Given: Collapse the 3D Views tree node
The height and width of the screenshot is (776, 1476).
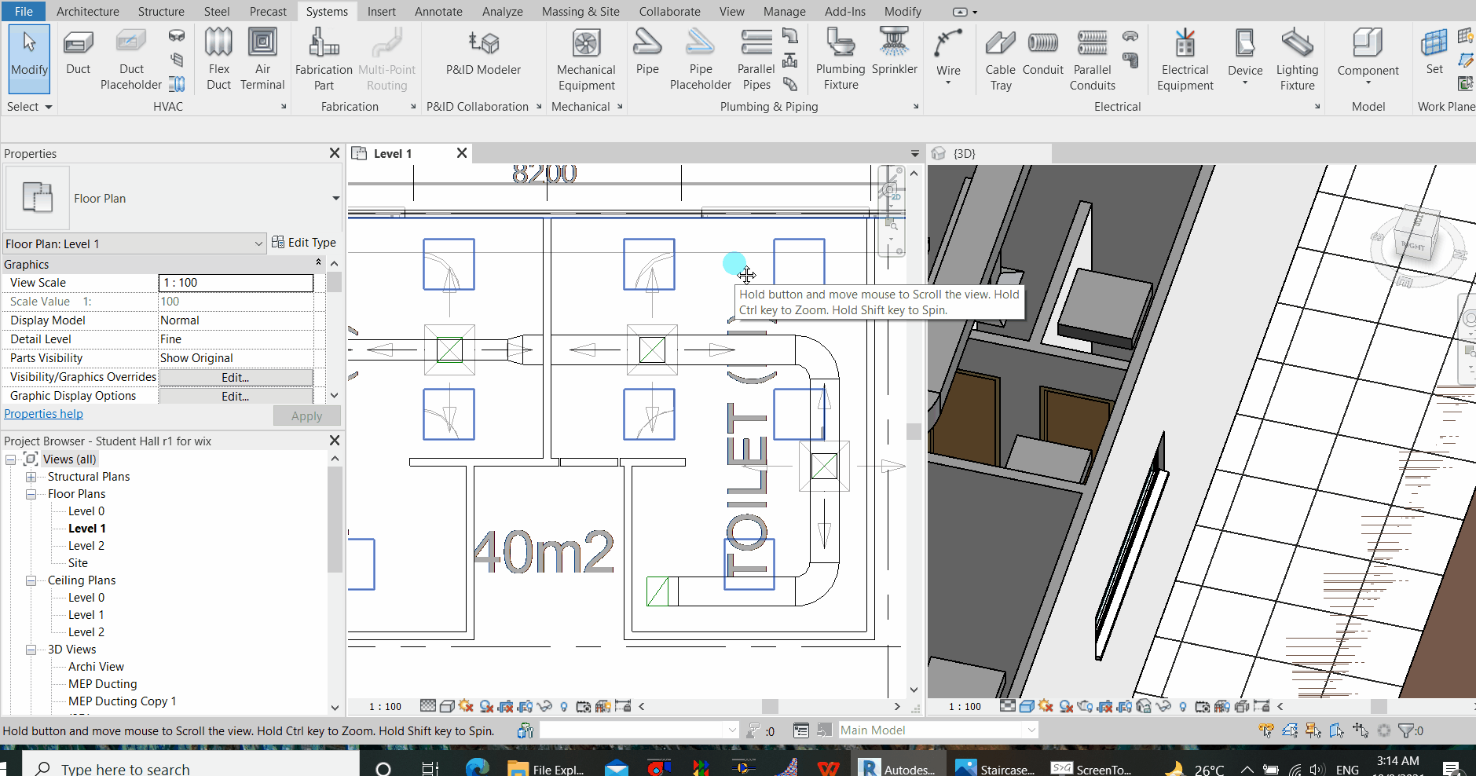Looking at the screenshot, I should (31, 650).
